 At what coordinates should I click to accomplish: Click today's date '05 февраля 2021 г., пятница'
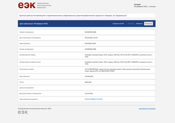click(x=145, y=6)
